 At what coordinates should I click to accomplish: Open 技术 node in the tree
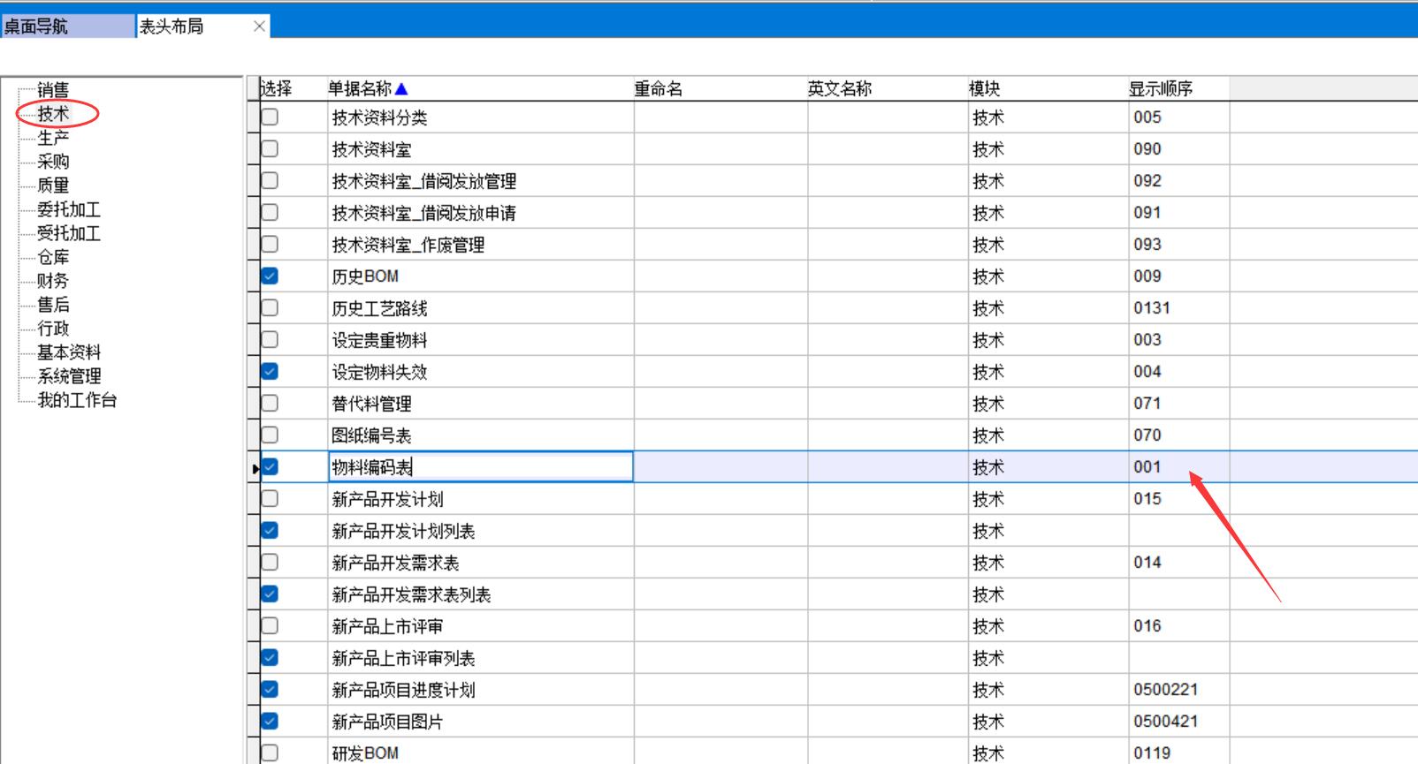[x=53, y=114]
